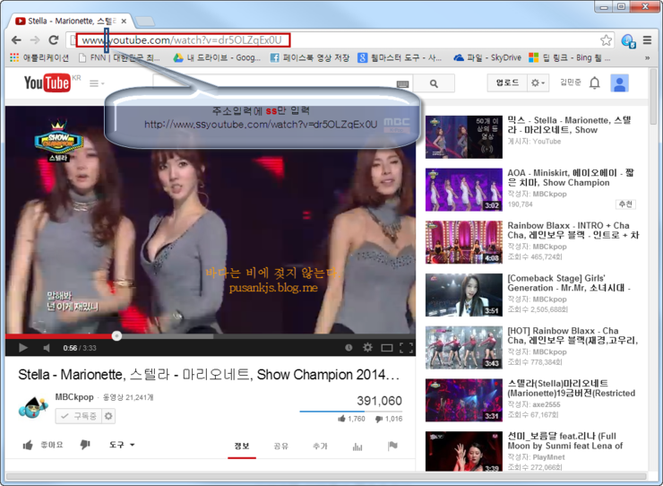
Task: Open [HOT] Rainbow Blaxx - Cha Cha video
Action: [573, 335]
